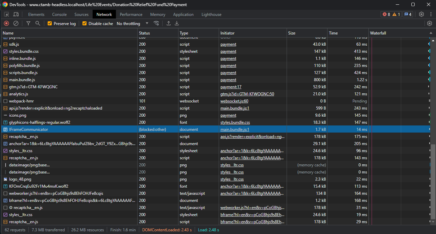Toggle the network filter funnel icon
This screenshot has height=234, width=436.
pyautogui.click(x=28, y=23)
